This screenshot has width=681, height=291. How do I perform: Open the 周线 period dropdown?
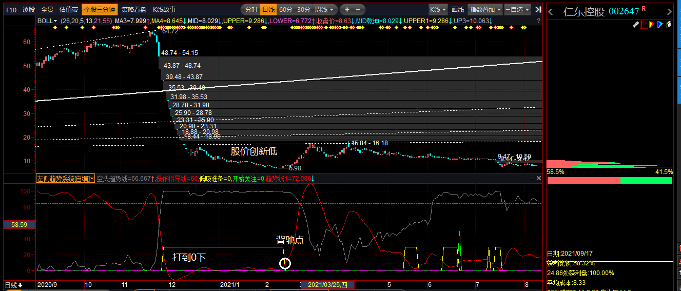pos(325,9)
